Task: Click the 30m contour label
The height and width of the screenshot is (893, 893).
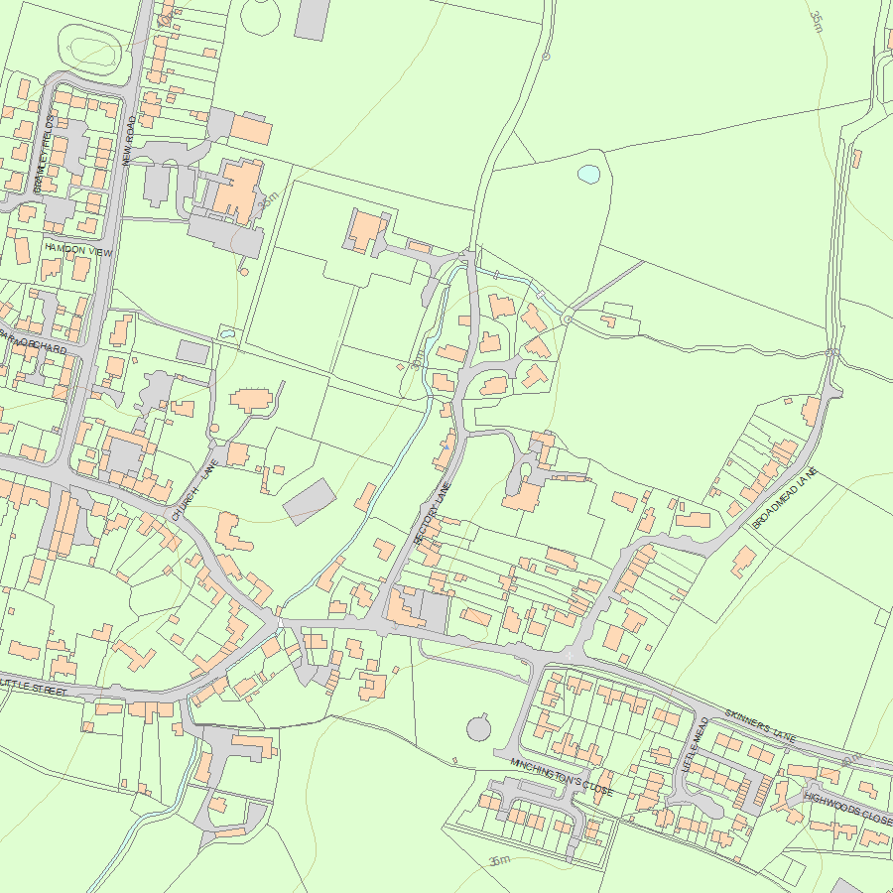Action: pyautogui.click(x=418, y=360)
